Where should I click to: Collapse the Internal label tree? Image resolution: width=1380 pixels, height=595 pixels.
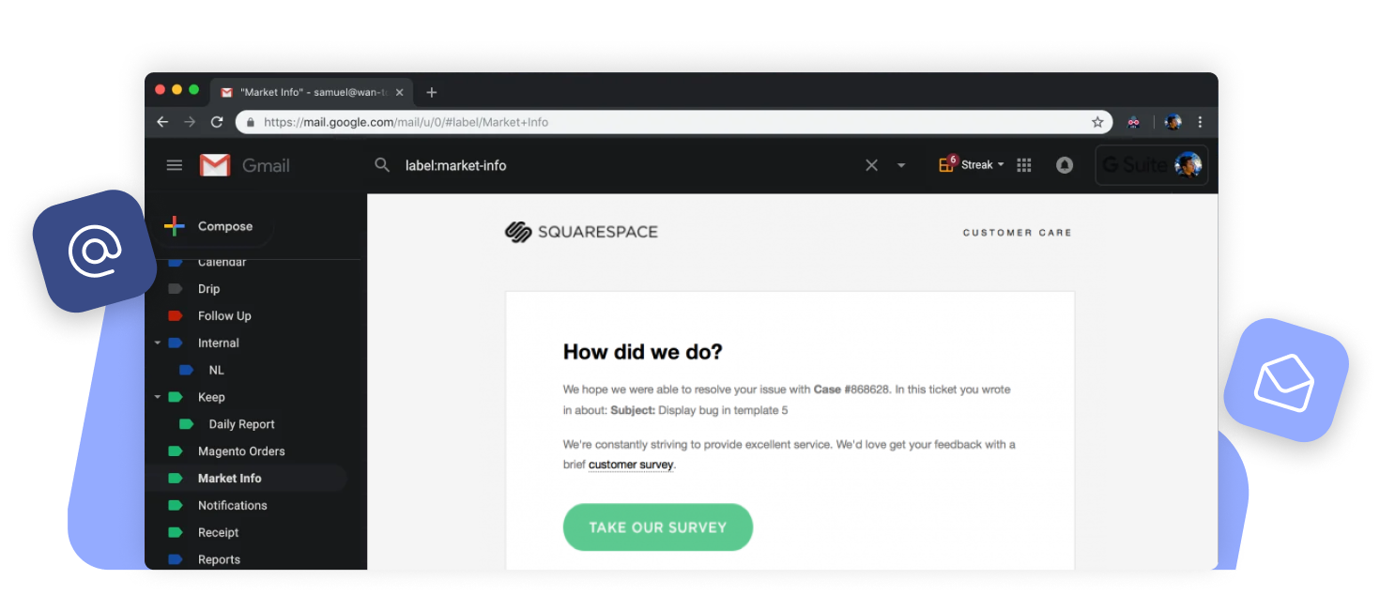click(x=158, y=343)
